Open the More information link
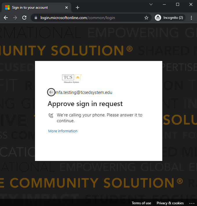The height and width of the screenshot is (206, 197). pyautogui.click(x=63, y=131)
